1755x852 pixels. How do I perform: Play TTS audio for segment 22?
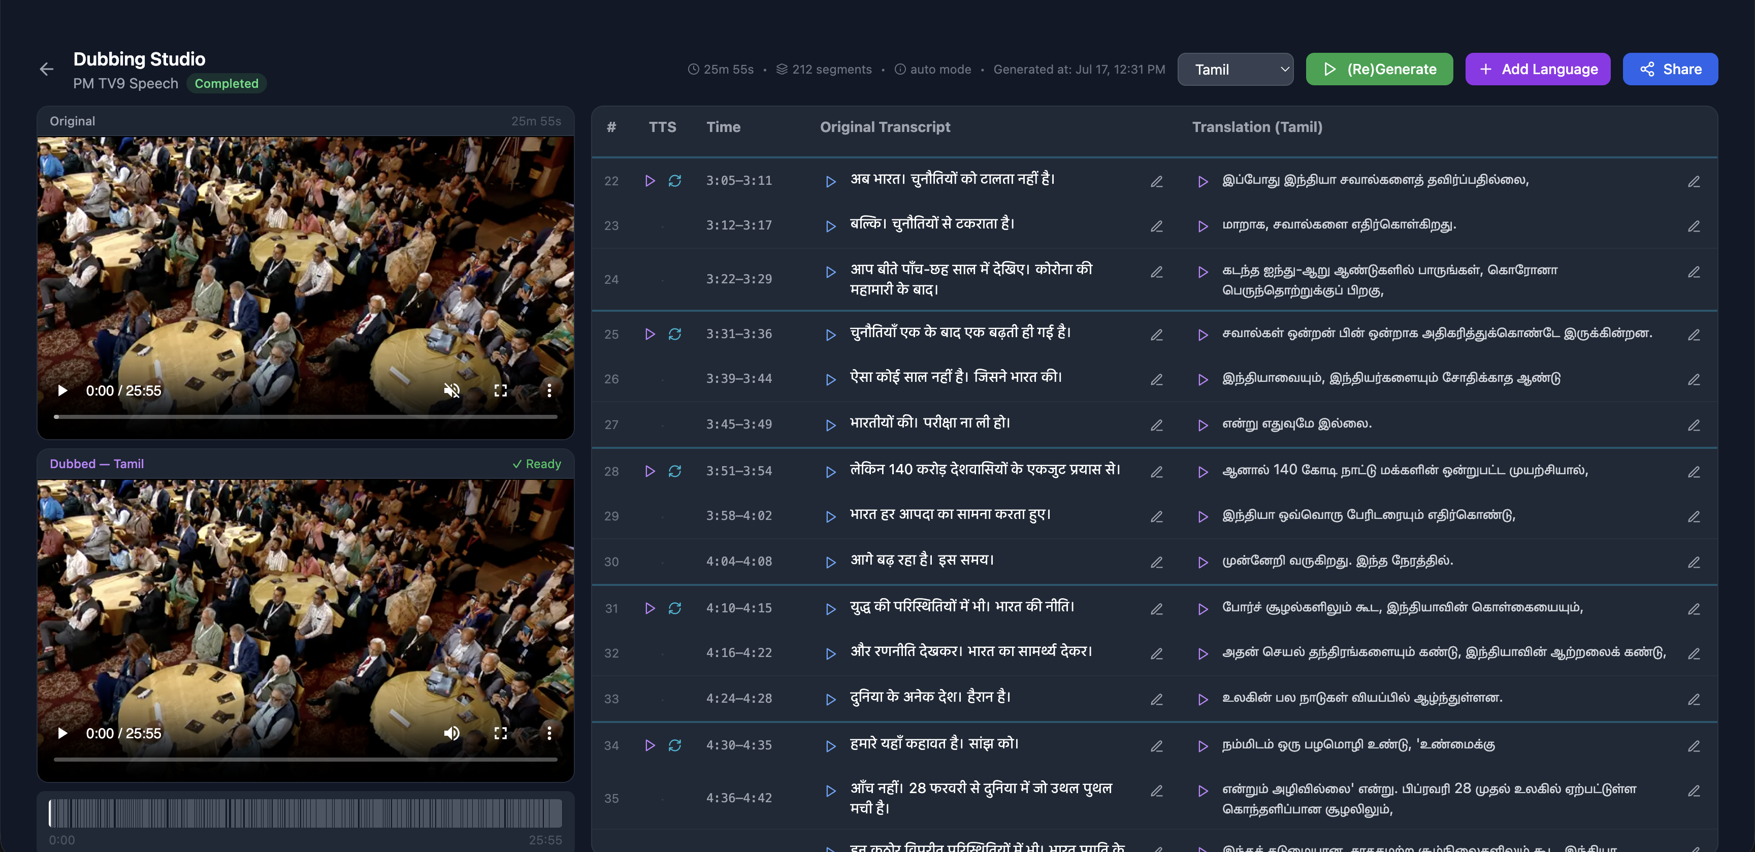pyautogui.click(x=650, y=180)
